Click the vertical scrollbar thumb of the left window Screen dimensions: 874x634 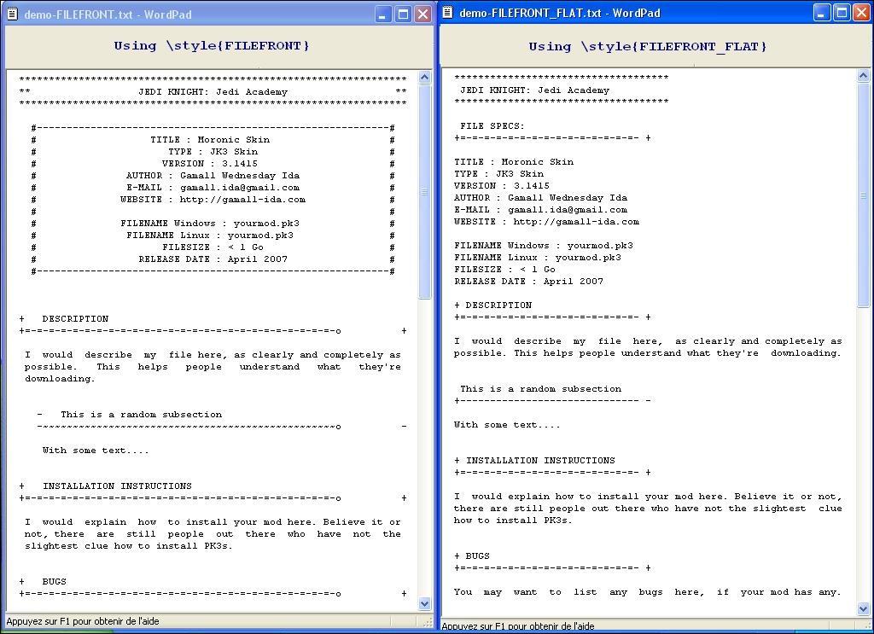coord(425,192)
